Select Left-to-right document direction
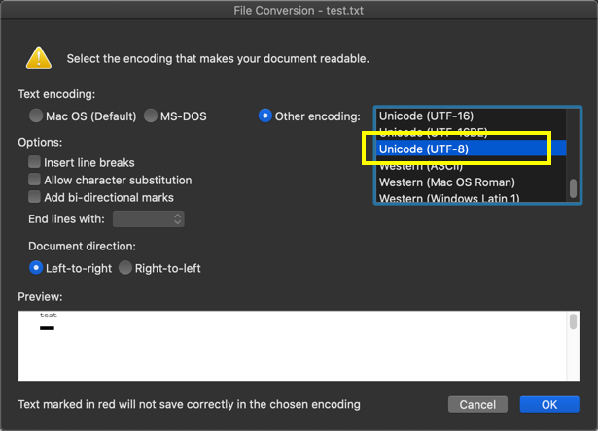 36,268
